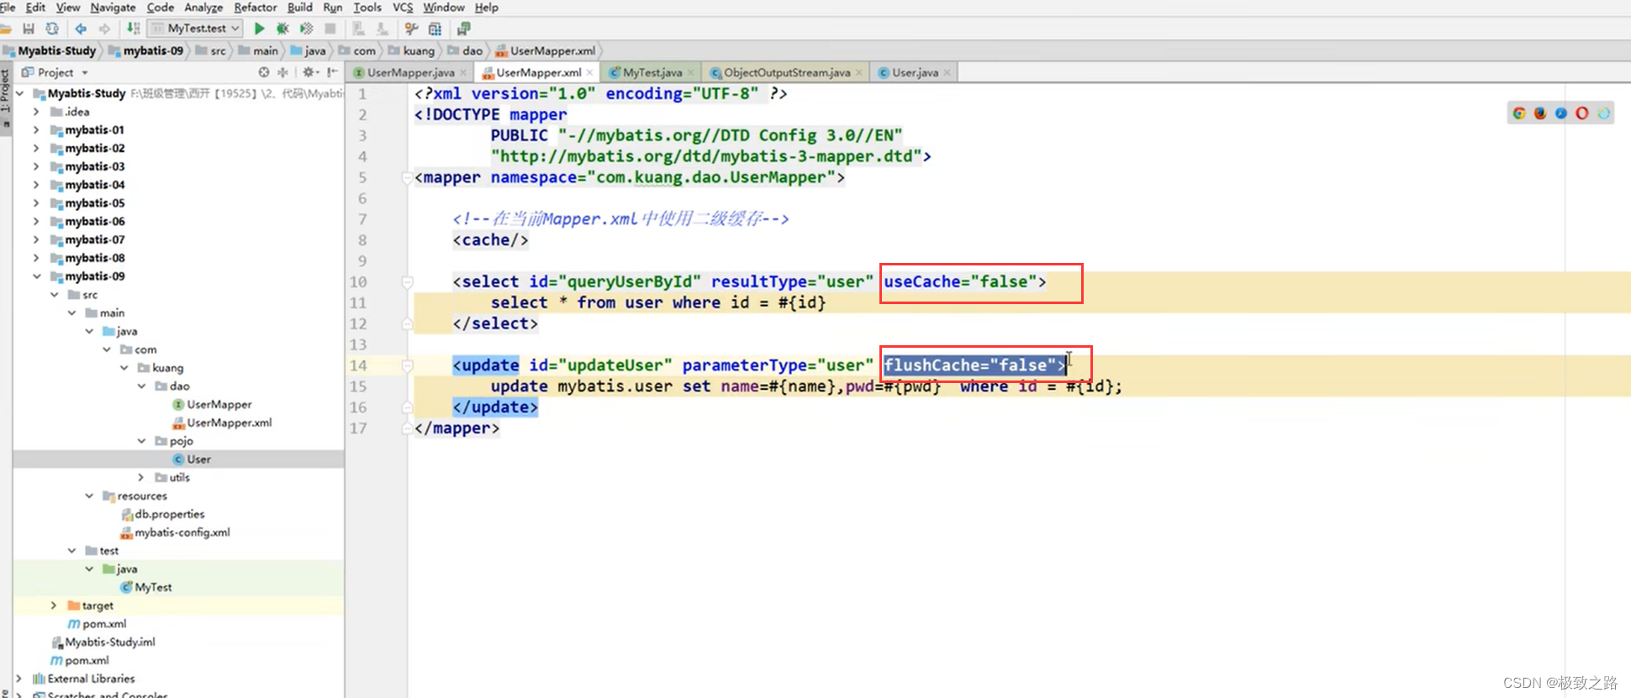1631x698 pixels.
Task: Open the Refactor menu
Action: pyautogui.click(x=256, y=8)
